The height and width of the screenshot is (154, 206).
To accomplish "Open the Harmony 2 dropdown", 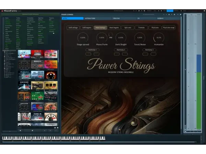I will 121,50.
